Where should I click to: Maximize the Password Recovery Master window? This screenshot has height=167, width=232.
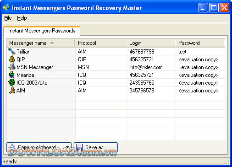pyautogui.click(x=214, y=8)
